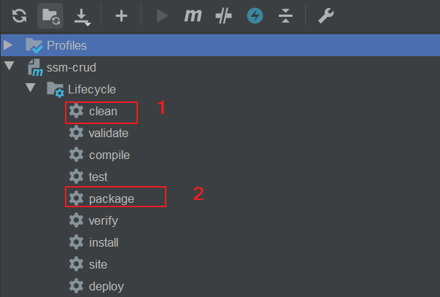This screenshot has height=297, width=440.
Task: Add a Maven project with plus icon
Action: pyautogui.click(x=121, y=16)
